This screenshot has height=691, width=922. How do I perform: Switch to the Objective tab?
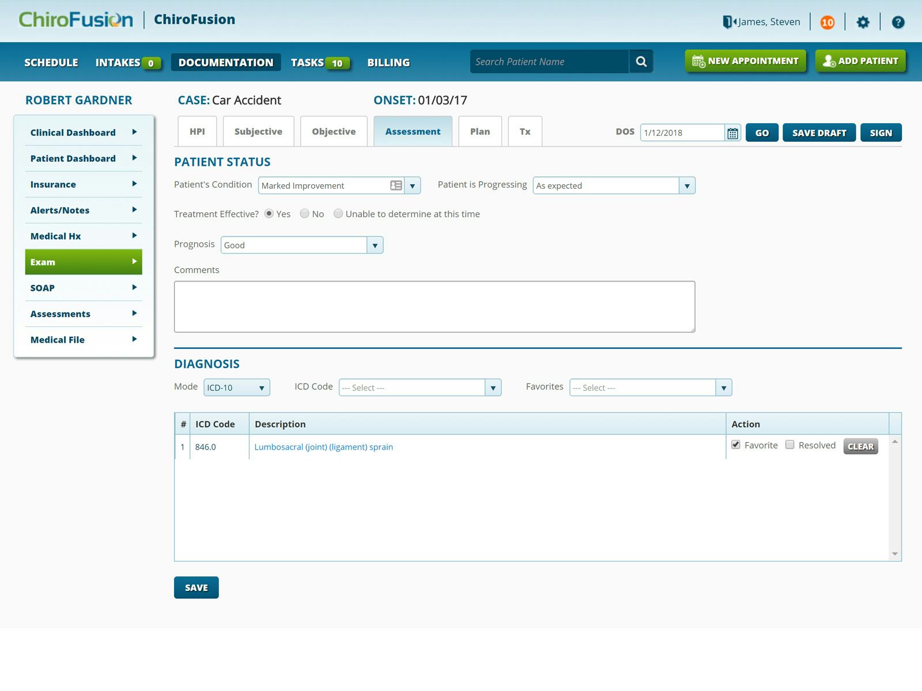333,131
